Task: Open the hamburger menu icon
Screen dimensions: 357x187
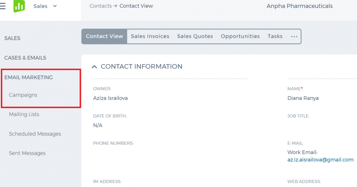Action: point(2,6)
